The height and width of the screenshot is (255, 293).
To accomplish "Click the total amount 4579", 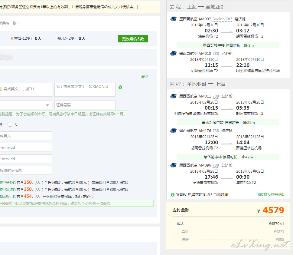I will click(273, 210).
